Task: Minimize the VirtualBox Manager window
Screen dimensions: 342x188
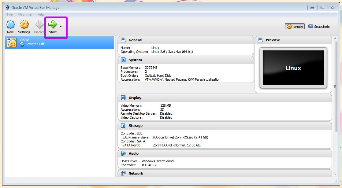Action: (x=312, y=8)
